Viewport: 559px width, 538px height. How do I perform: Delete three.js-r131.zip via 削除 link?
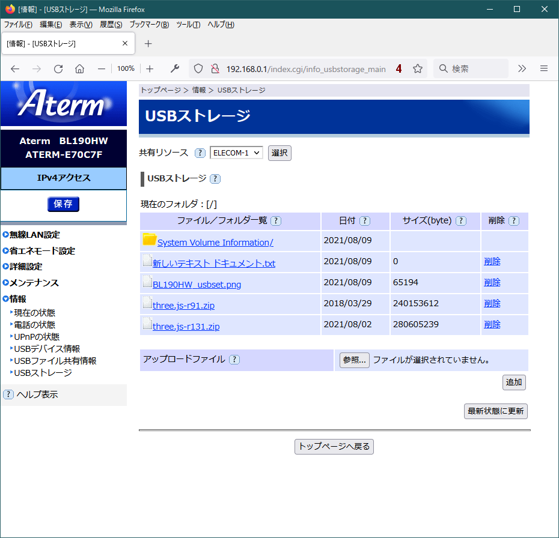[x=492, y=324]
